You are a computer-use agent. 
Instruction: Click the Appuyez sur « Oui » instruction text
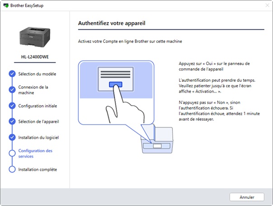click(x=214, y=66)
